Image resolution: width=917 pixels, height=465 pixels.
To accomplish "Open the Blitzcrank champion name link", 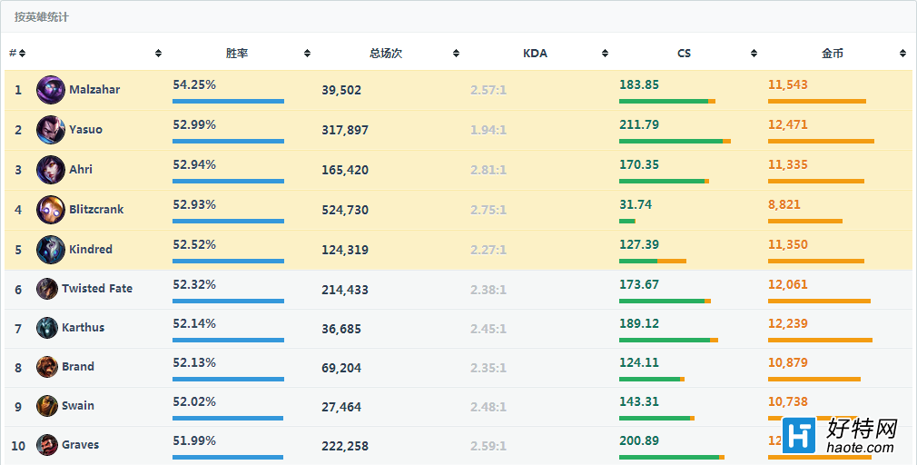I will point(96,210).
